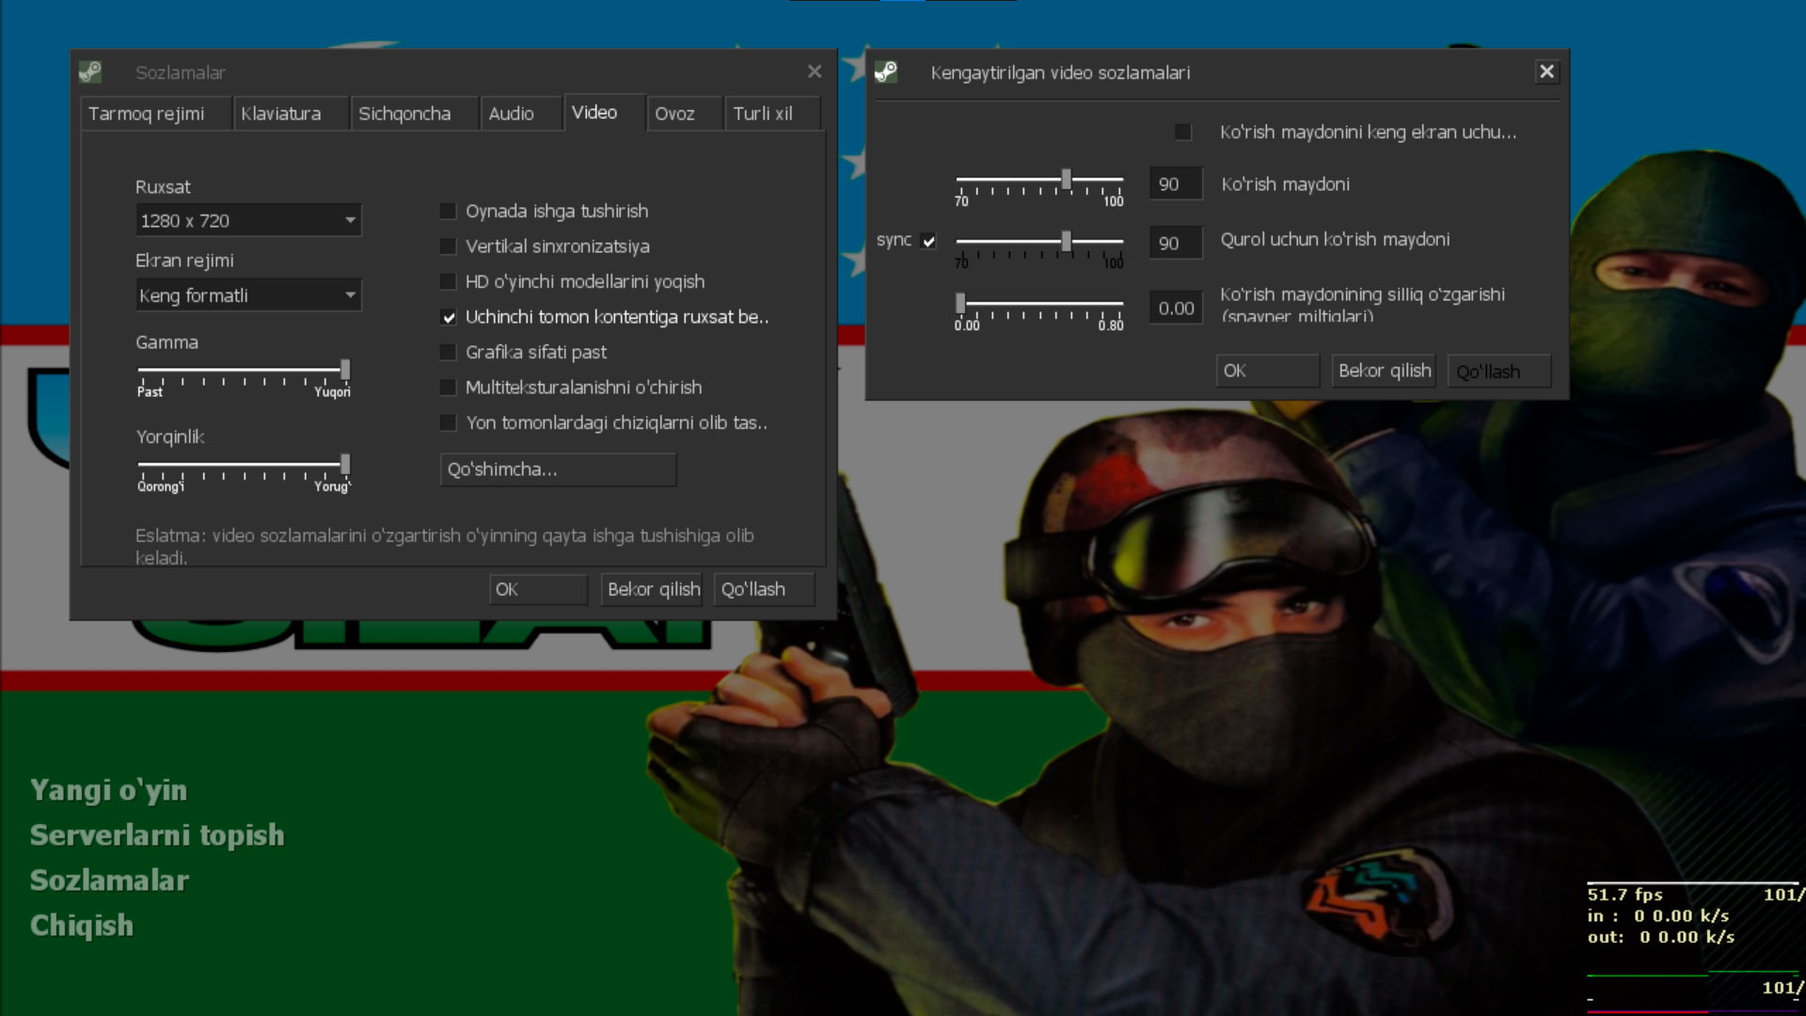Click the Gamma slider handle
The width and height of the screenshot is (1806, 1016).
pyautogui.click(x=345, y=370)
